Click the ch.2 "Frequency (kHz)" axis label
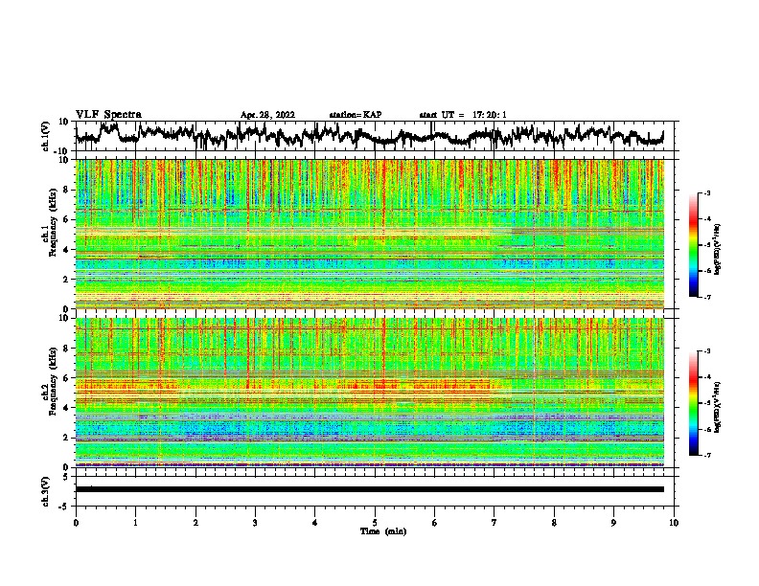Image resolution: width=759 pixels, height=586 pixels. pos(53,381)
